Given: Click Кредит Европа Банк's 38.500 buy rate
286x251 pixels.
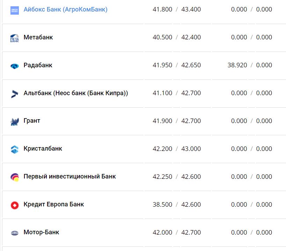Looking at the screenshot, I should pos(162,205).
